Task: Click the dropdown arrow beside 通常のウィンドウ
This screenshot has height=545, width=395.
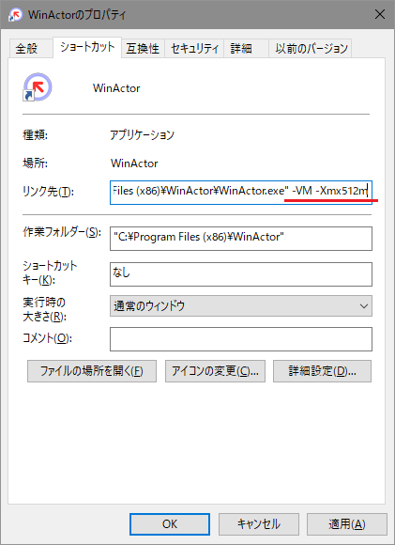Action: click(x=364, y=306)
